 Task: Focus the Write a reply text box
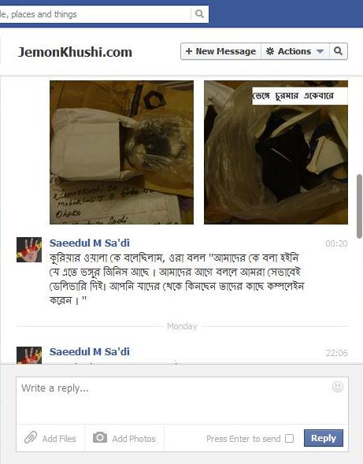pyautogui.click(x=182, y=400)
